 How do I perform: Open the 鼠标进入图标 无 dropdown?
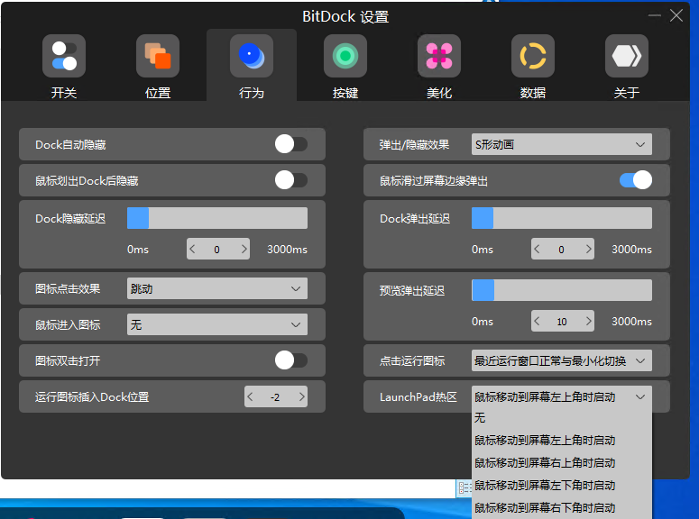pyautogui.click(x=217, y=324)
